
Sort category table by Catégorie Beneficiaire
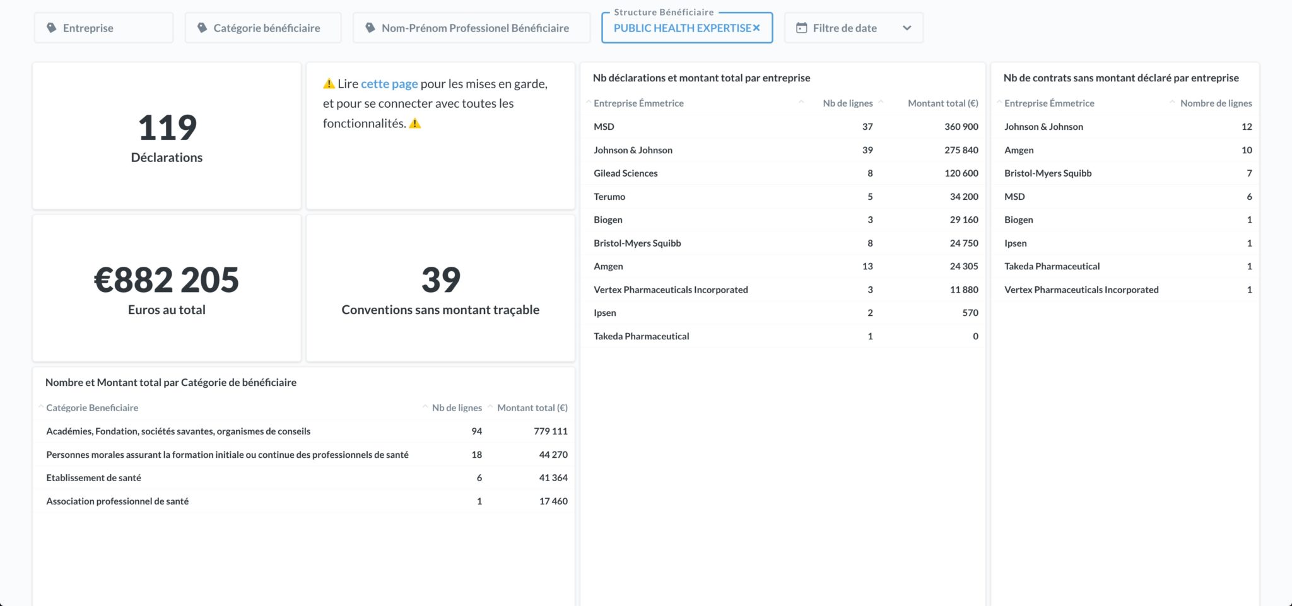click(x=92, y=408)
